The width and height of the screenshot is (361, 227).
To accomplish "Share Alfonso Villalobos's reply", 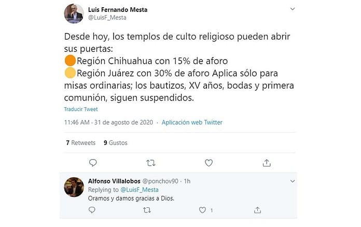I will pos(258,210).
